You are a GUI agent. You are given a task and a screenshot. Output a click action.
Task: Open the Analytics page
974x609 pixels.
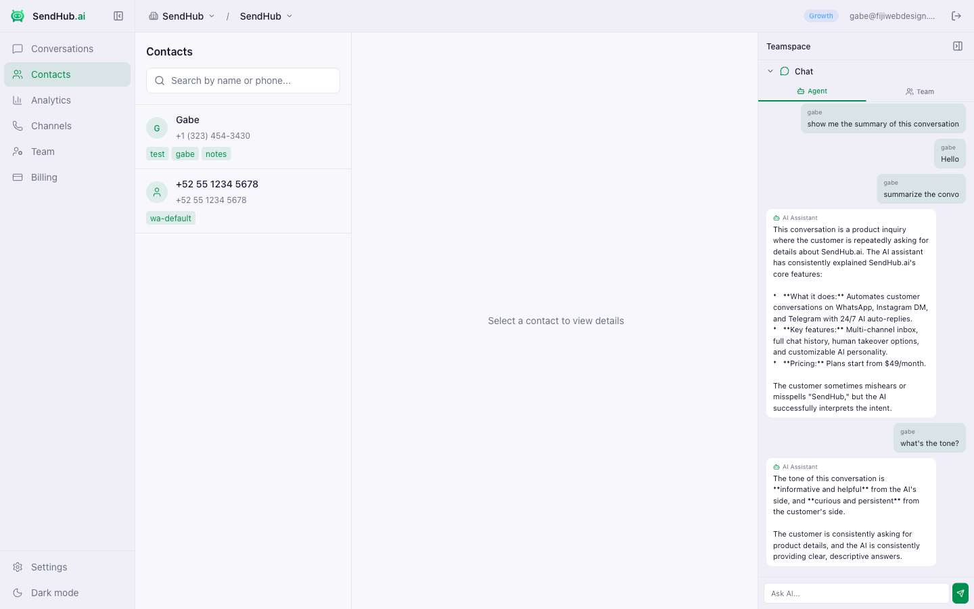(67, 100)
